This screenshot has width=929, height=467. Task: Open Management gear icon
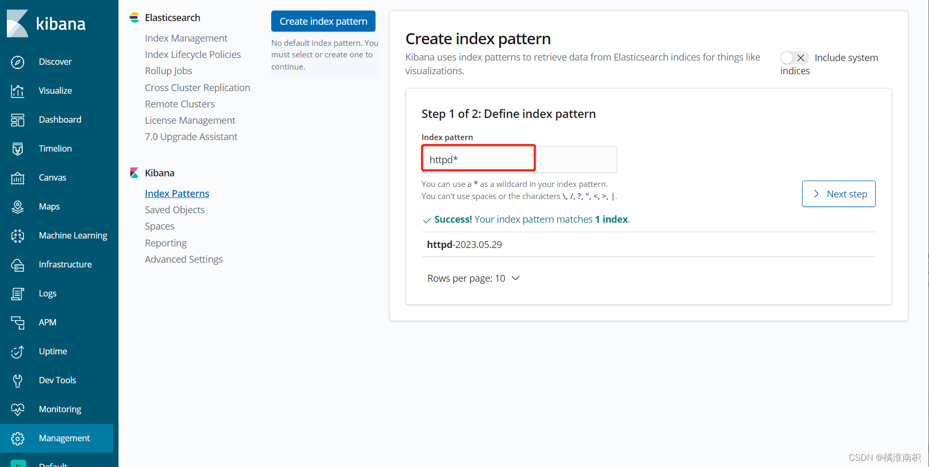click(x=17, y=439)
